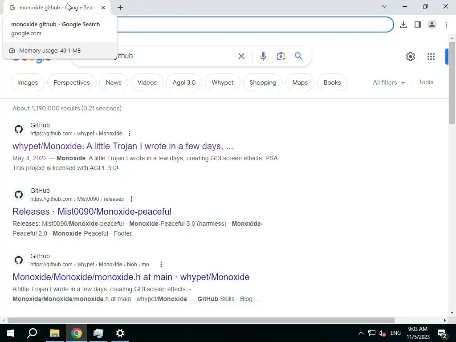456x342 pixels.
Task: Submit search with magnifier icon
Action: 298,56
